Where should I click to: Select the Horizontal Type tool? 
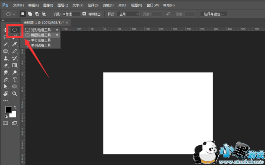(15, 79)
